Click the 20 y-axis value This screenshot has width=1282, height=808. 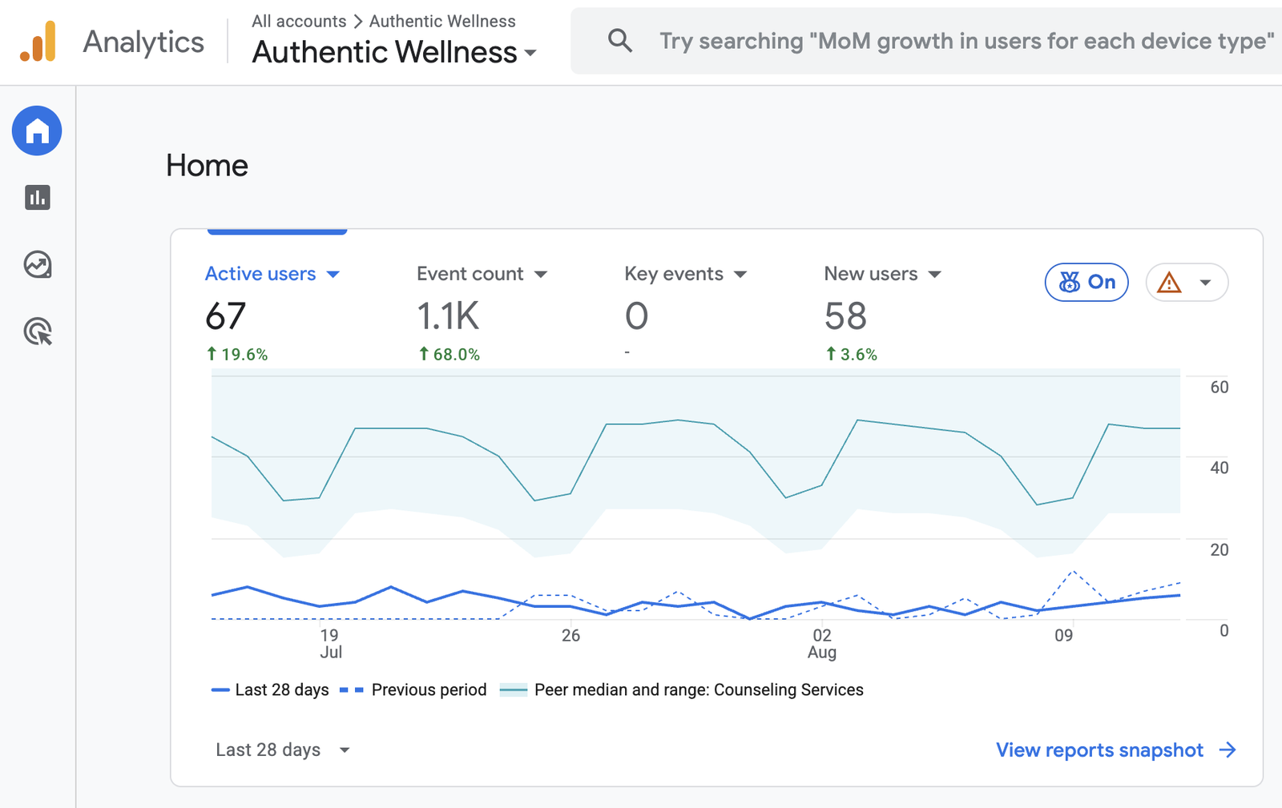(x=1219, y=550)
